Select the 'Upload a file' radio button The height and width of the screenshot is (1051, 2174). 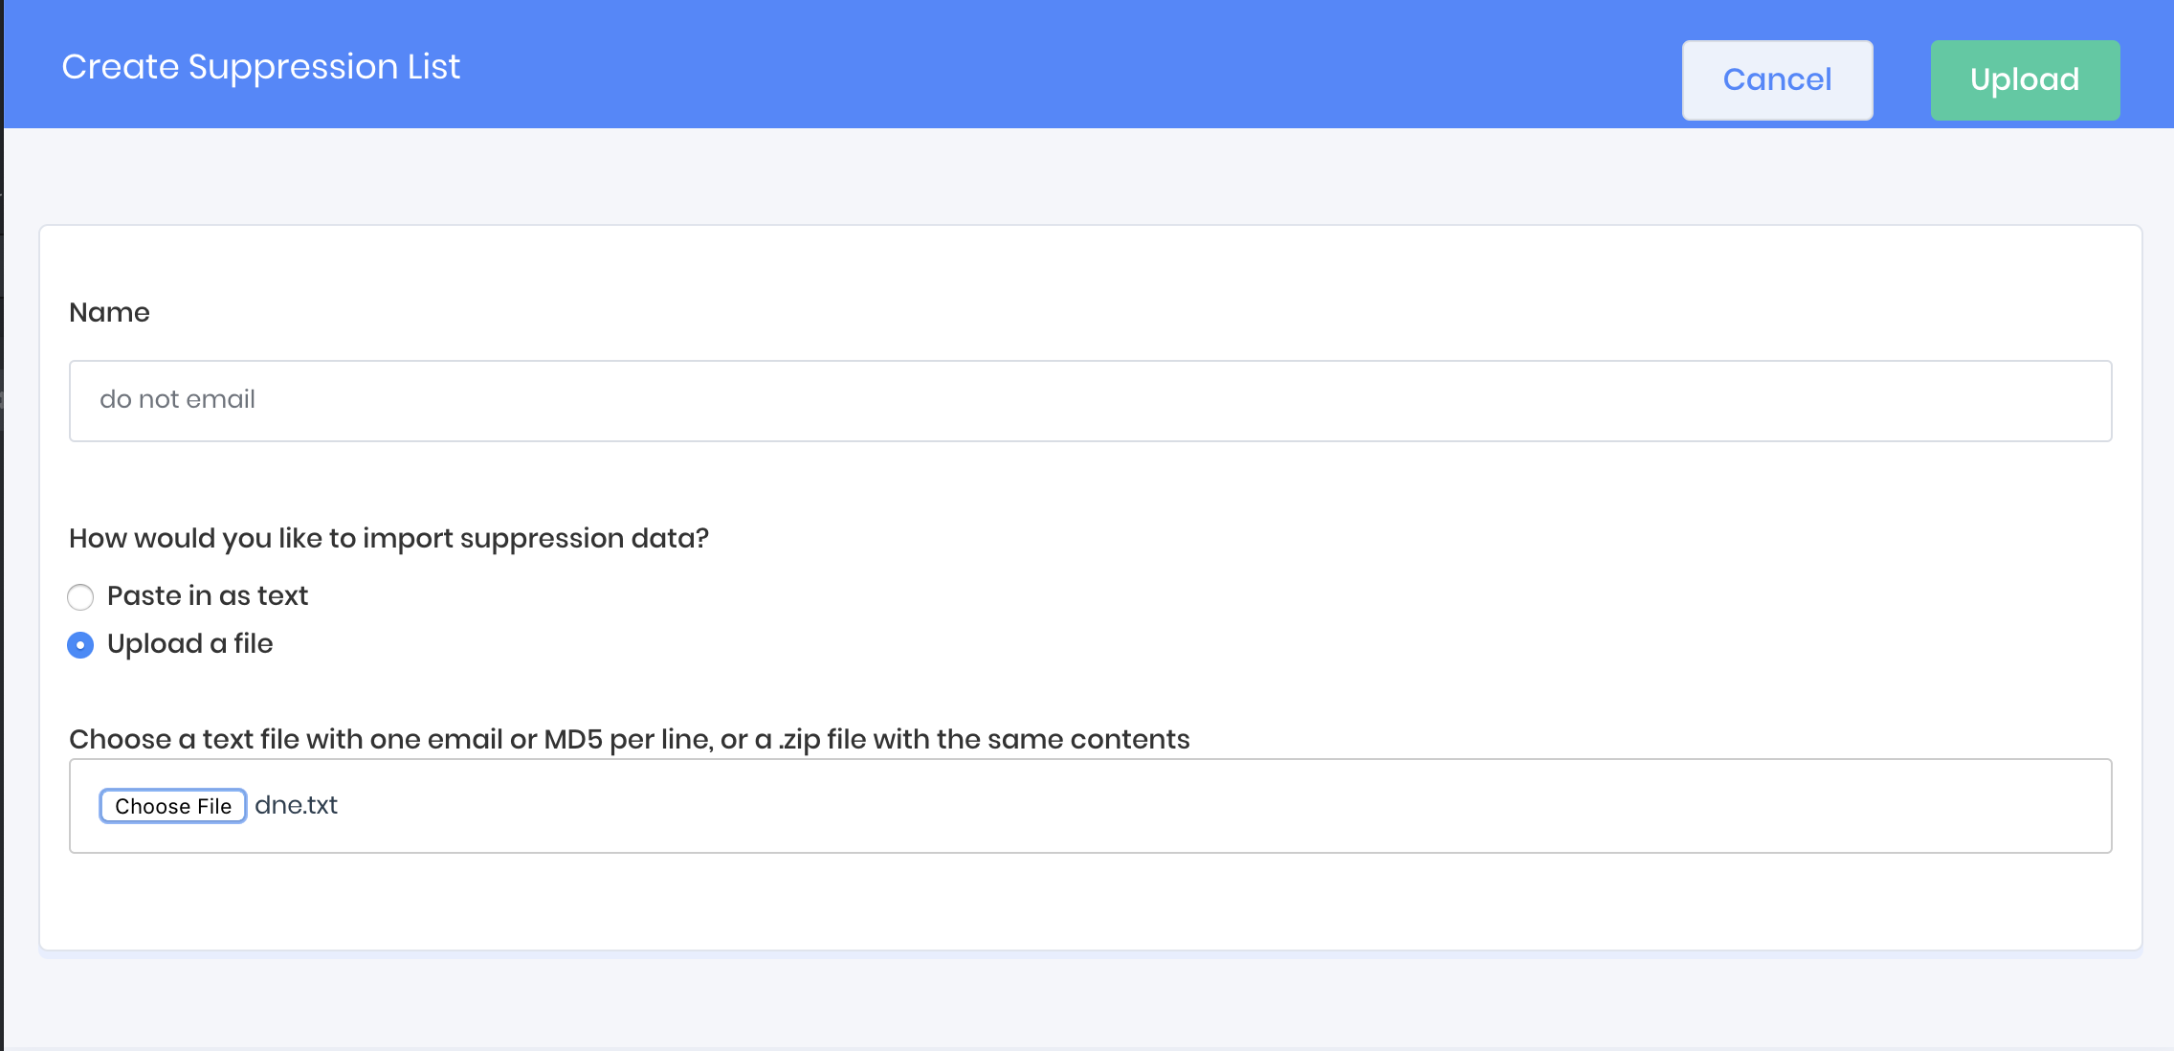(x=80, y=645)
